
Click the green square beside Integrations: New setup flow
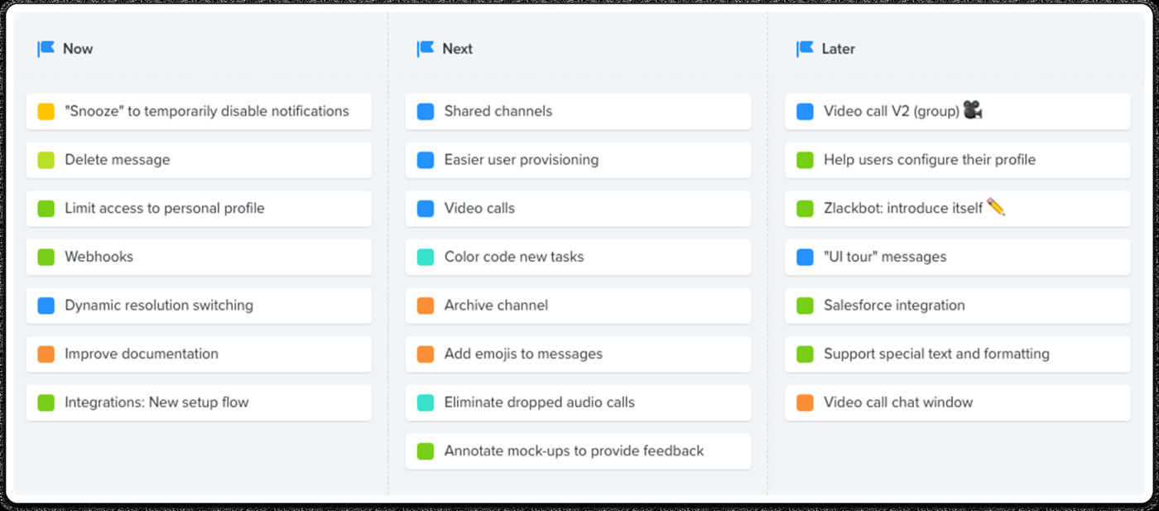[x=46, y=403]
